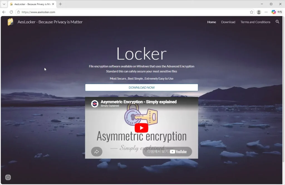Click the DOWNLOAD NOW button
Viewport: 285px width, 185px height.
pos(141,87)
